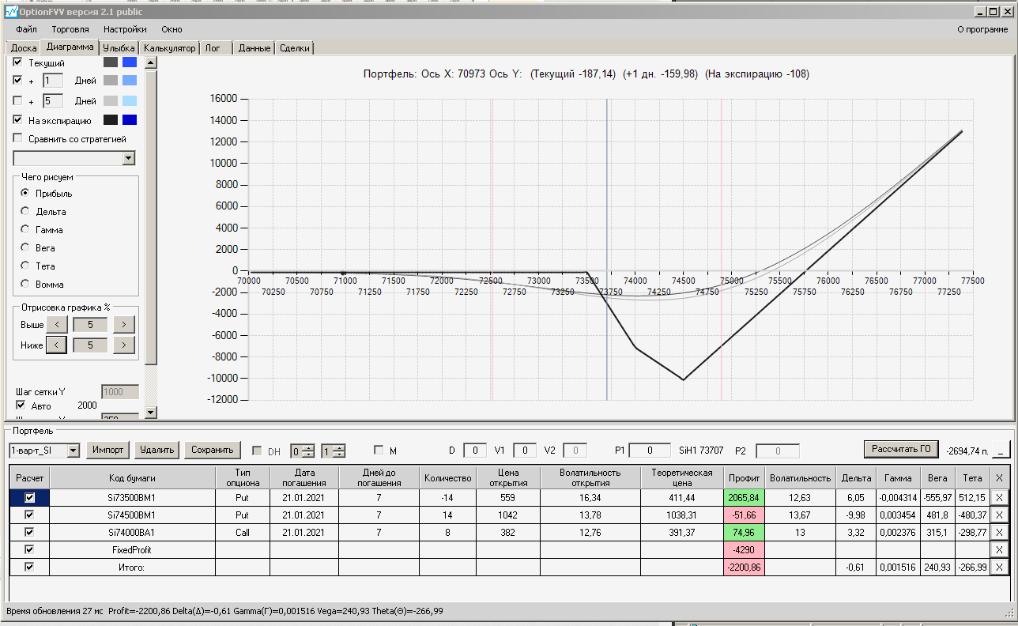Viewport: 1018px width, 626px height.
Task: Click the Рассчитать ГО button
Action: point(900,449)
